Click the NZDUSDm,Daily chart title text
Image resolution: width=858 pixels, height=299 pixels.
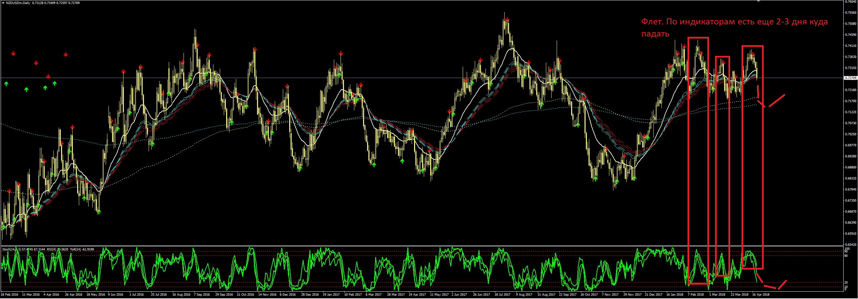click(18, 3)
